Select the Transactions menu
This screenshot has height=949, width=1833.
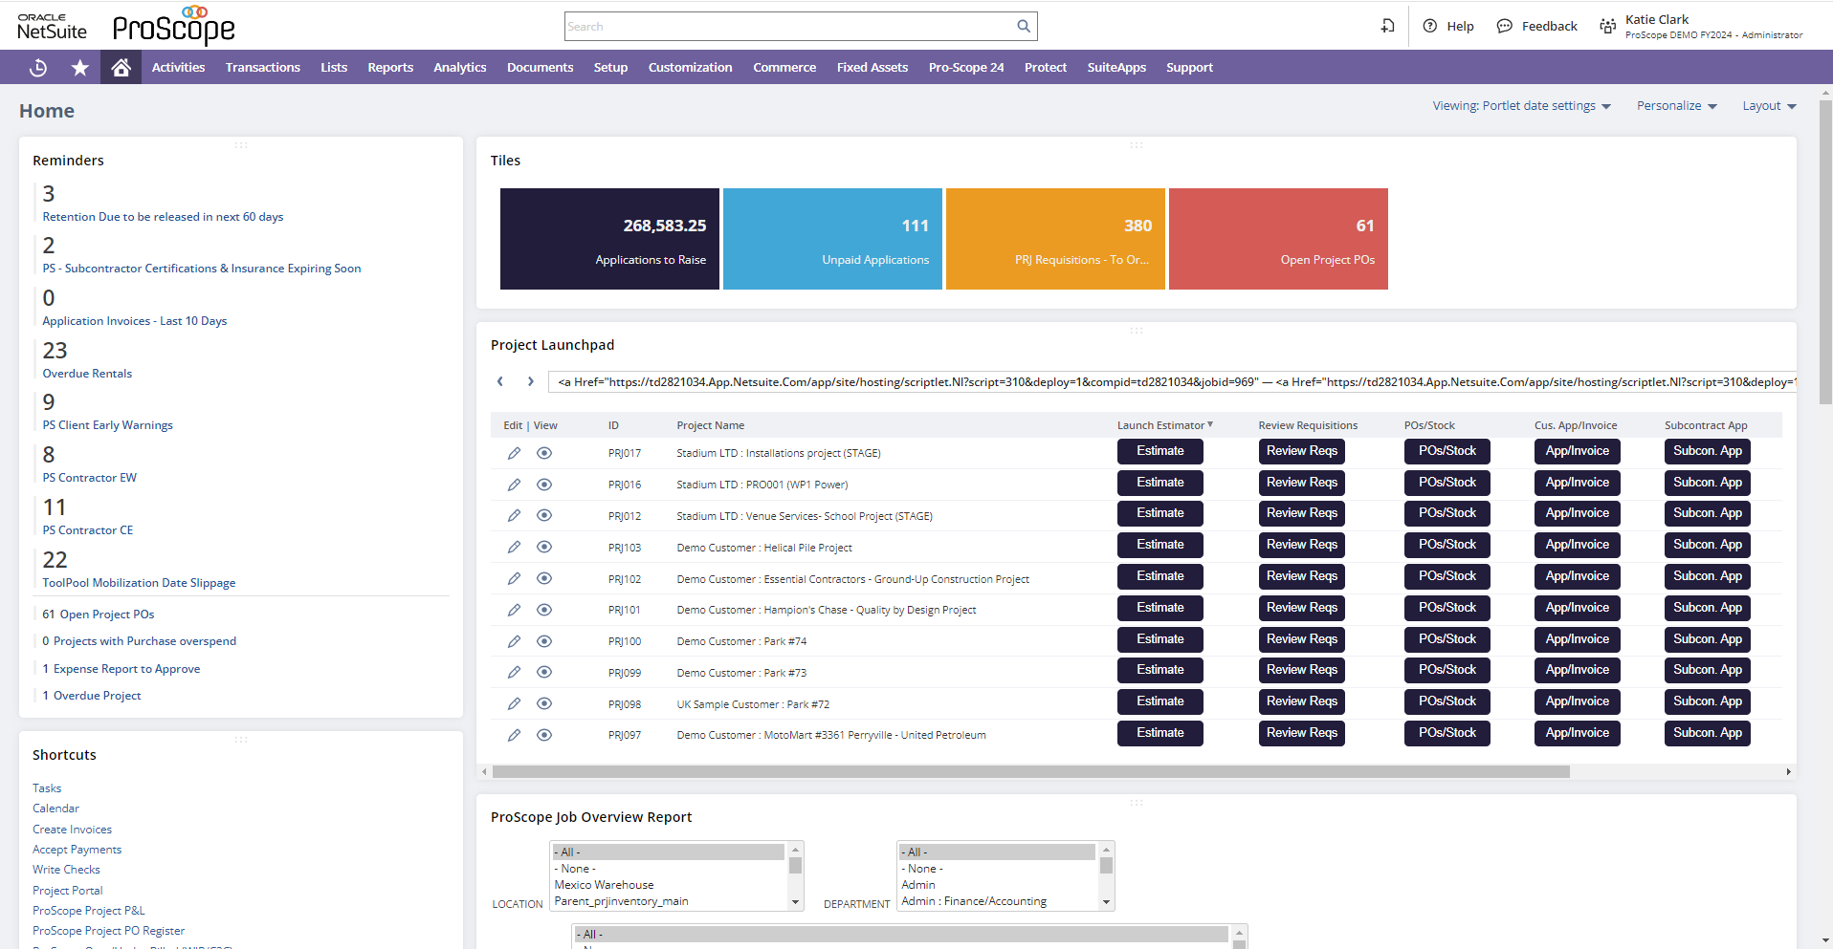(x=262, y=67)
